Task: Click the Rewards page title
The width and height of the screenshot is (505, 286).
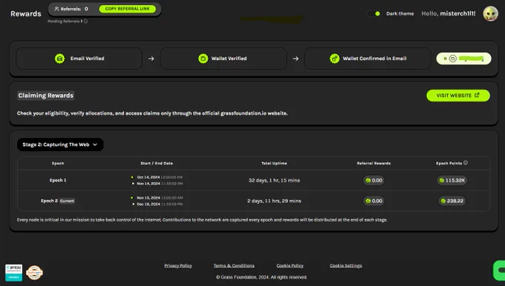Action: point(26,14)
